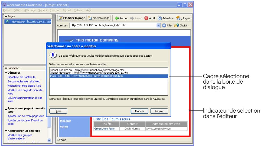
Task: Open the Green Auto Parts link
Action: (104, 129)
